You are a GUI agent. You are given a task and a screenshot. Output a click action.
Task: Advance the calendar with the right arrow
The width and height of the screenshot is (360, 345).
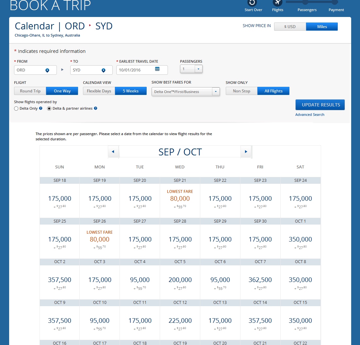click(x=246, y=152)
